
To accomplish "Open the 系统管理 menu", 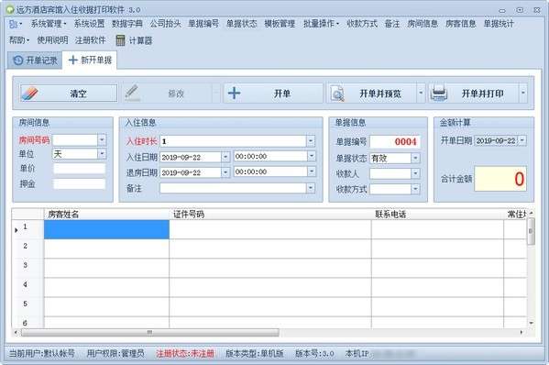I will (49, 24).
